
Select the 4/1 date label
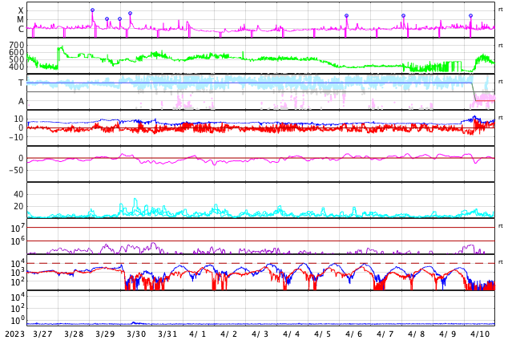pyautogui.click(x=198, y=334)
